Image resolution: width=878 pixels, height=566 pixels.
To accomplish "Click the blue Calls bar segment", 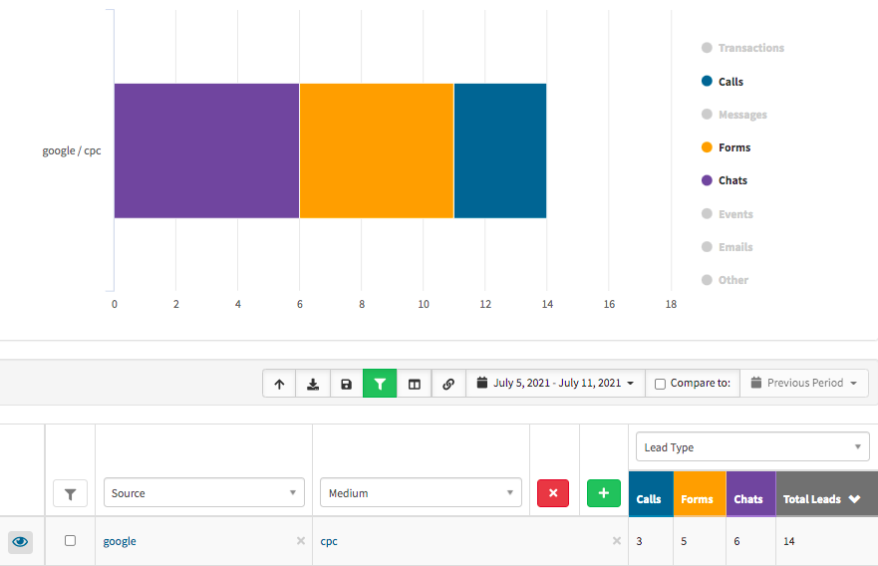I will click(x=500, y=150).
